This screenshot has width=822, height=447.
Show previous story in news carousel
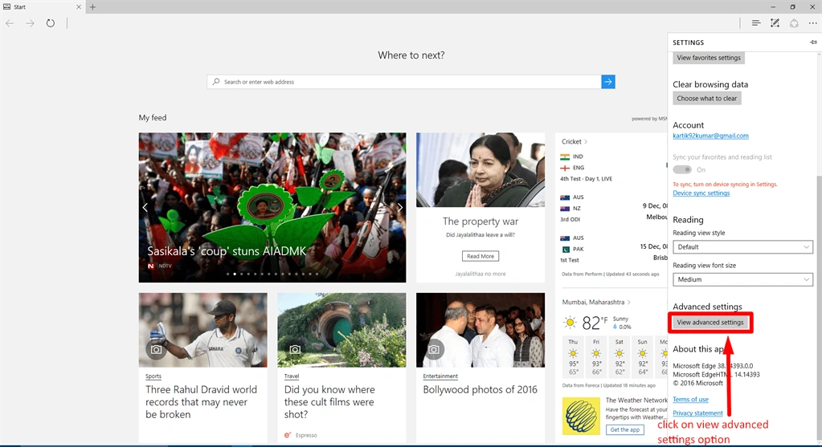click(x=145, y=207)
